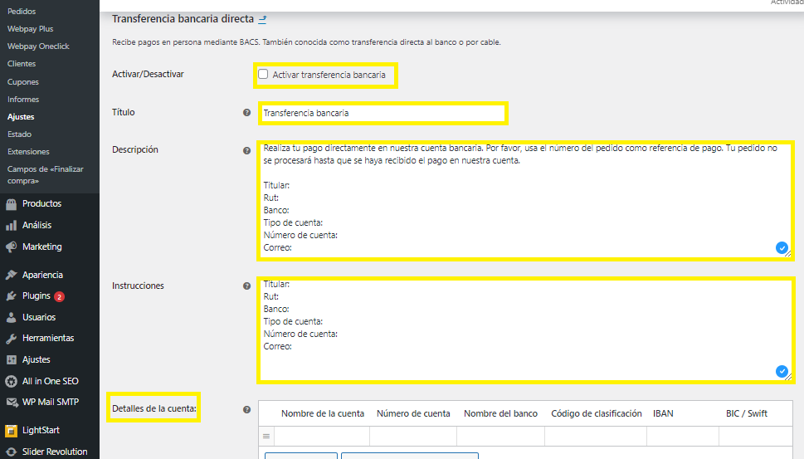This screenshot has height=459, width=804.
Task: Select Cupones in the sidebar
Action: pyautogui.click(x=23, y=82)
